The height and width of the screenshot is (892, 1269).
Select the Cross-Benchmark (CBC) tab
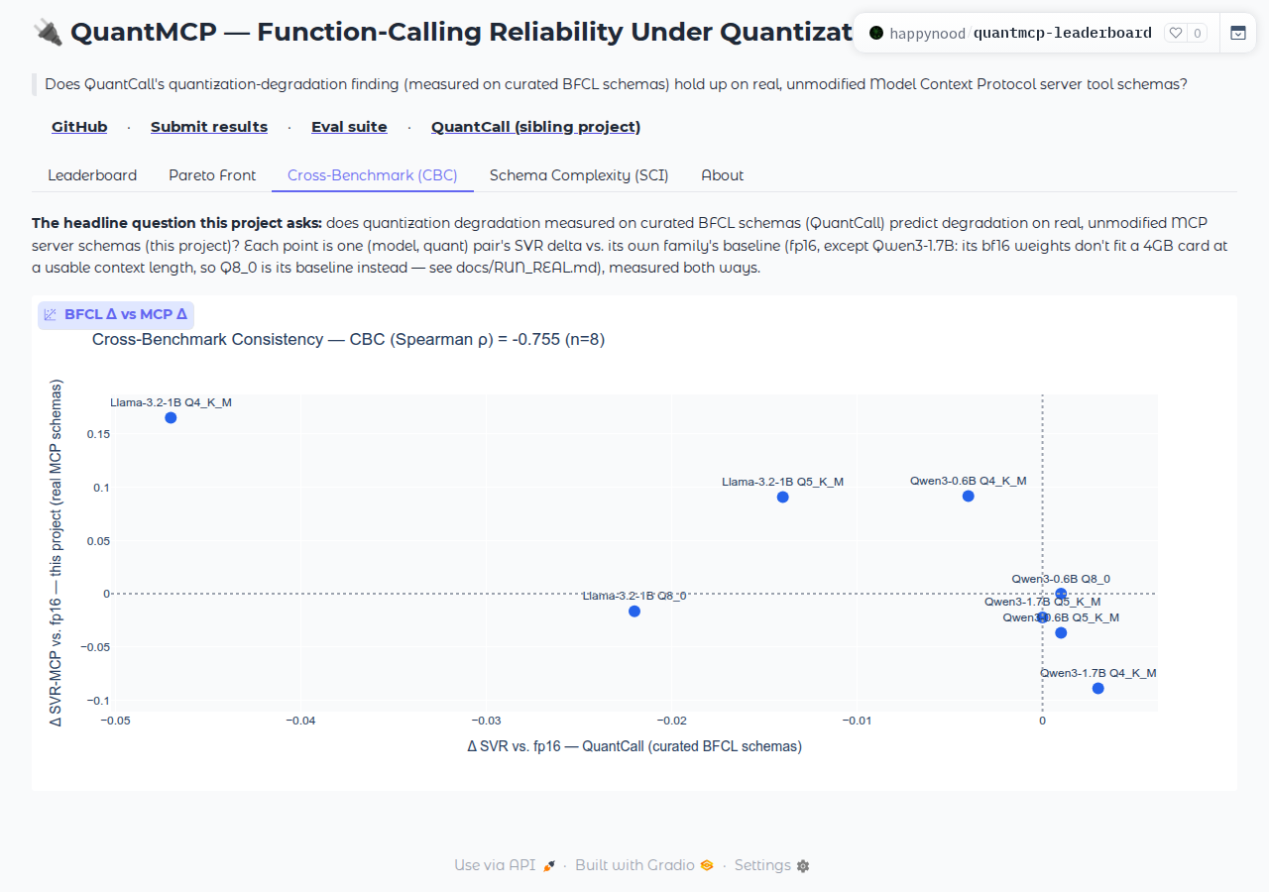tap(373, 175)
